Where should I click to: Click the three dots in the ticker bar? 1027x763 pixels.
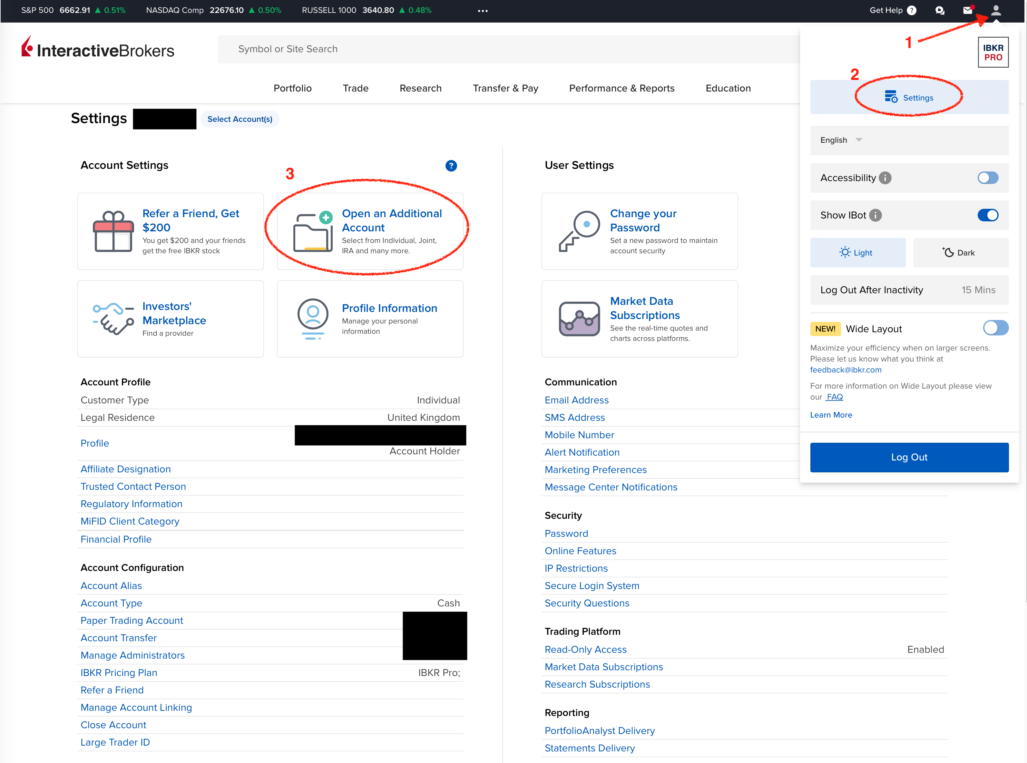coord(483,11)
